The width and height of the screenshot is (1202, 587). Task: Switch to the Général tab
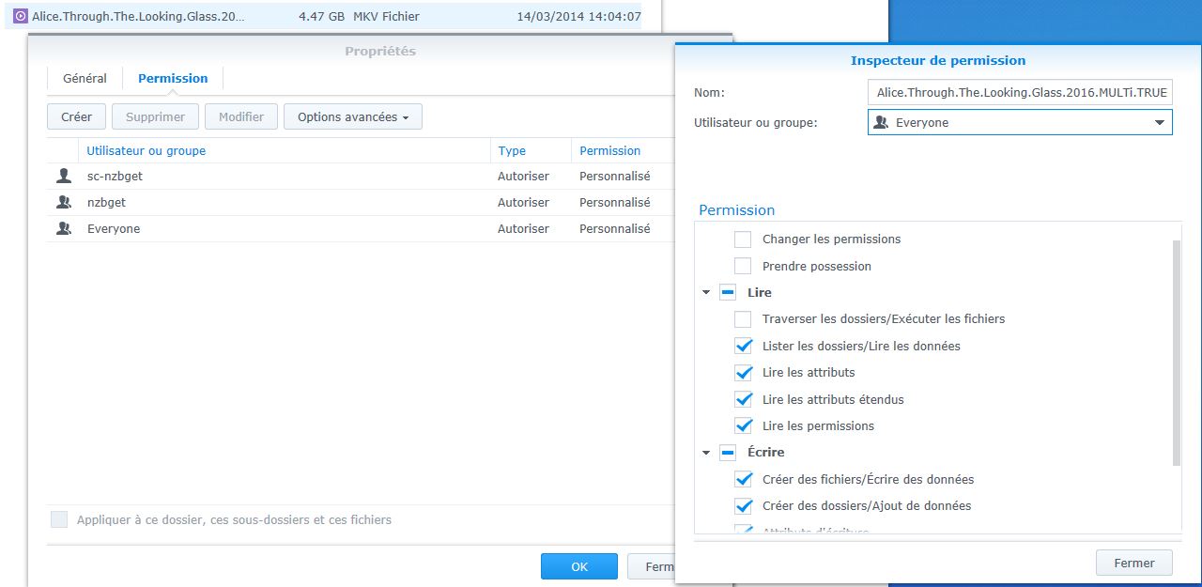(85, 78)
